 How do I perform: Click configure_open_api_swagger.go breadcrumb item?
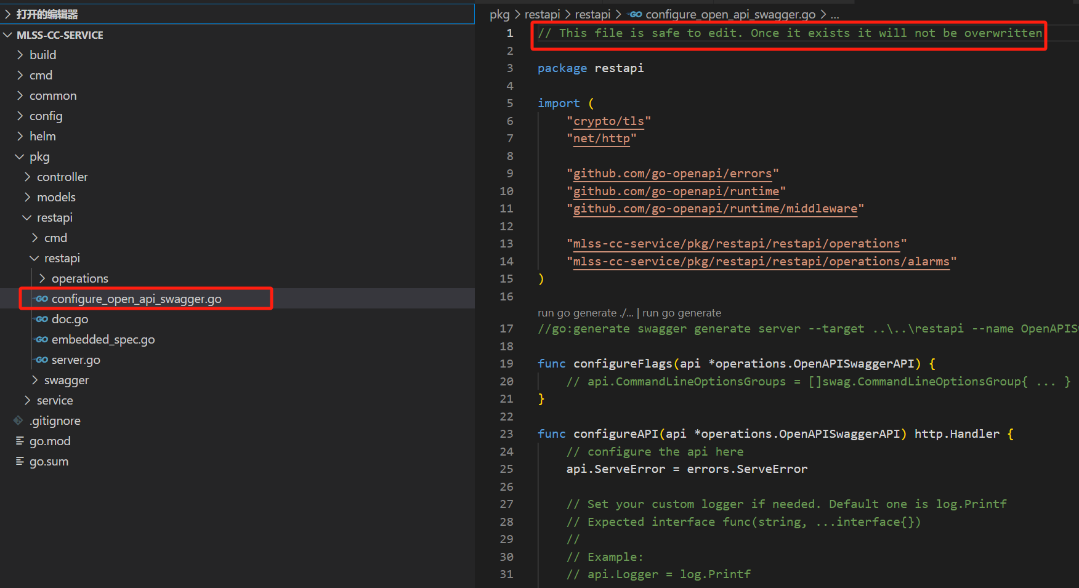[730, 14]
